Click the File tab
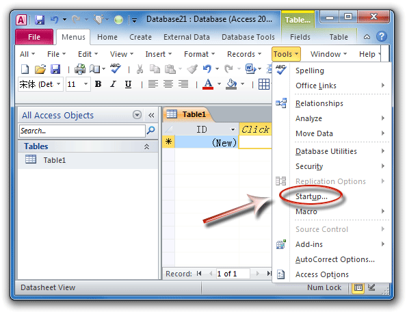The image size is (407, 312). 34,37
